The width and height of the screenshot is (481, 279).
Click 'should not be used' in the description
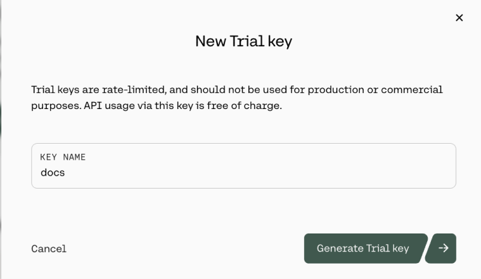[x=230, y=90]
